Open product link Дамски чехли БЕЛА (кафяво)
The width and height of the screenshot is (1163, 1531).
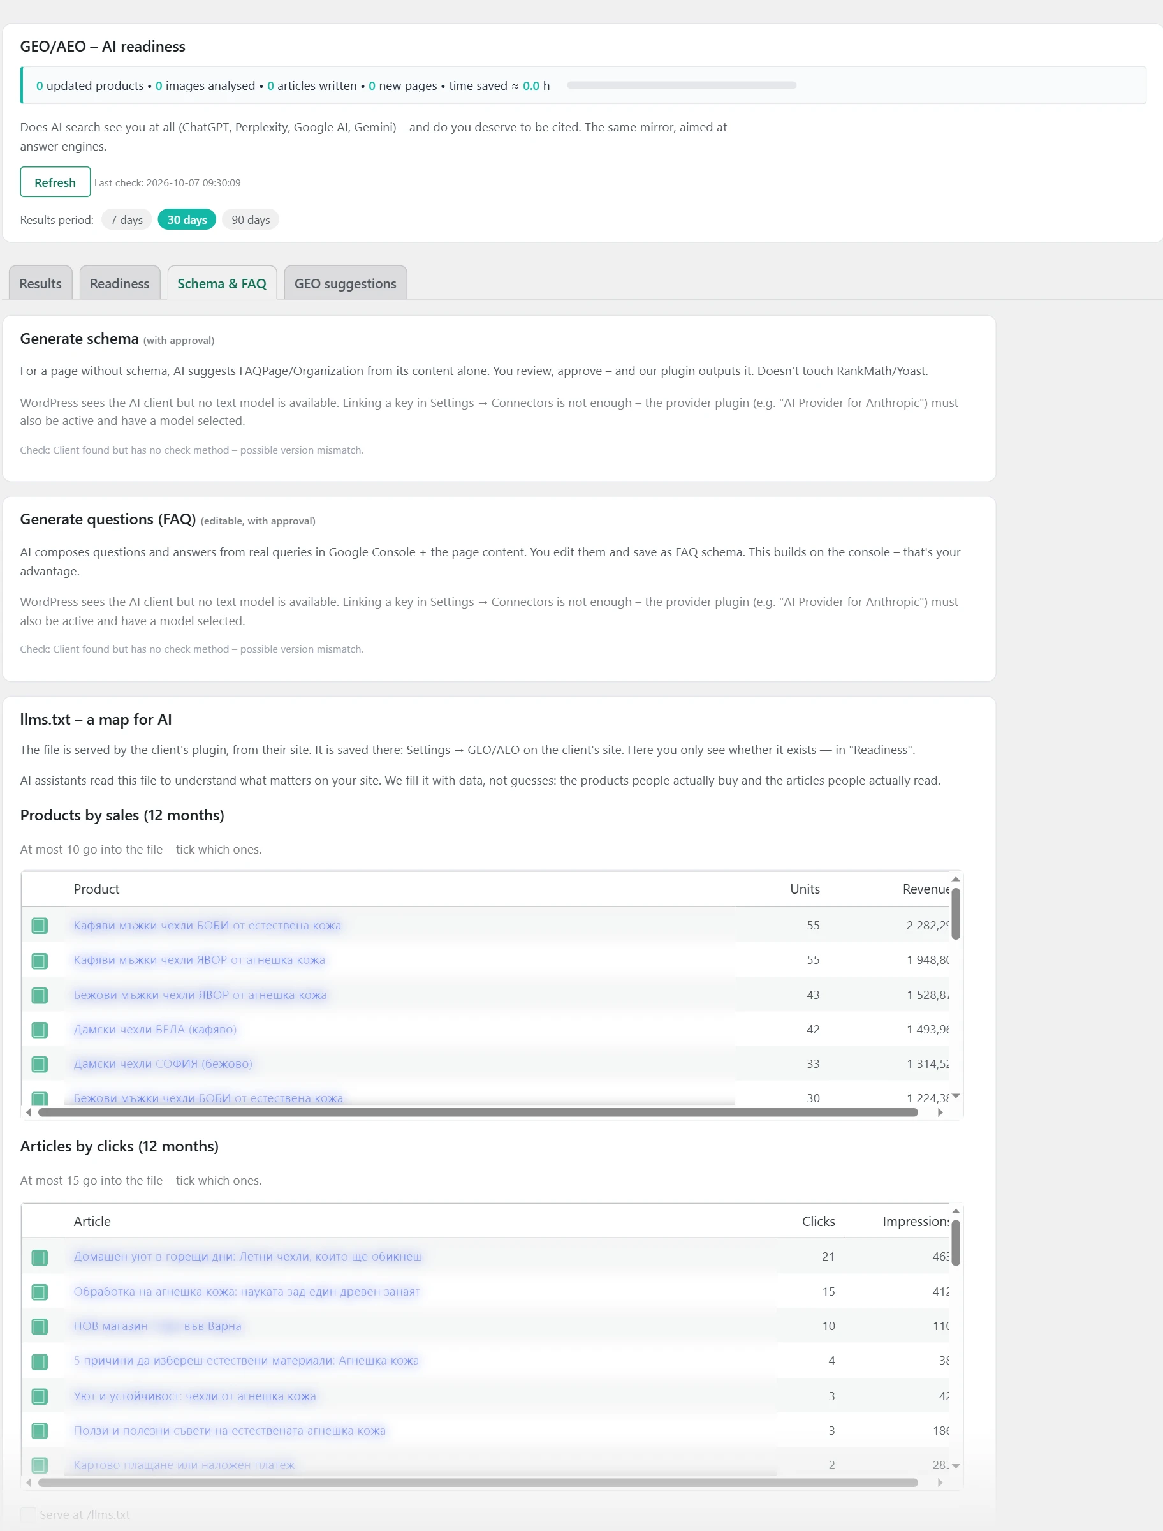[155, 1030]
